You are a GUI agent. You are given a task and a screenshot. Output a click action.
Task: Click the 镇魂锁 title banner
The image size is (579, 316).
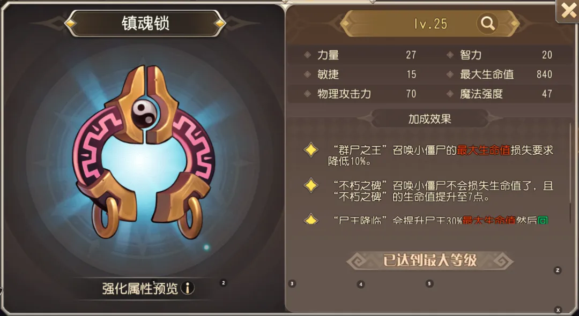point(145,23)
